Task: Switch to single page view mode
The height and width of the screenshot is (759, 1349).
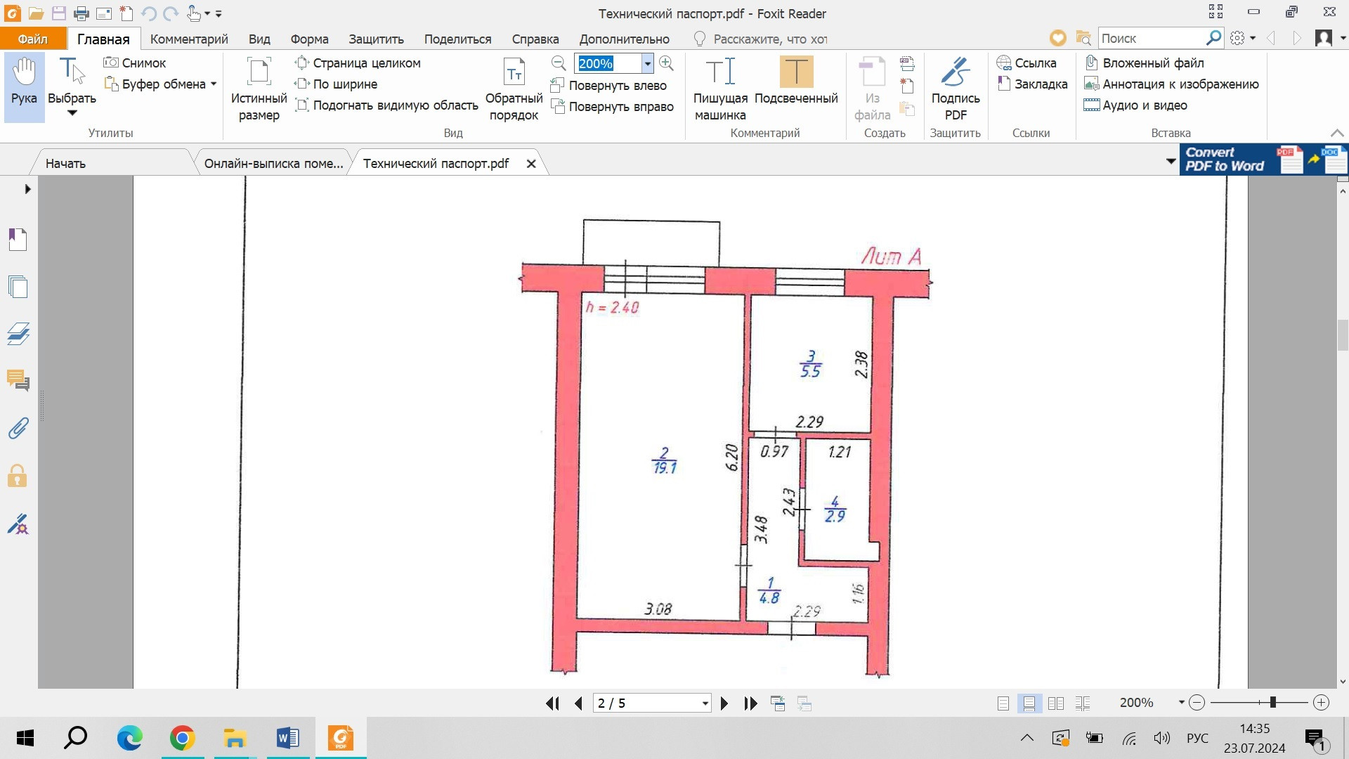Action: [1003, 703]
